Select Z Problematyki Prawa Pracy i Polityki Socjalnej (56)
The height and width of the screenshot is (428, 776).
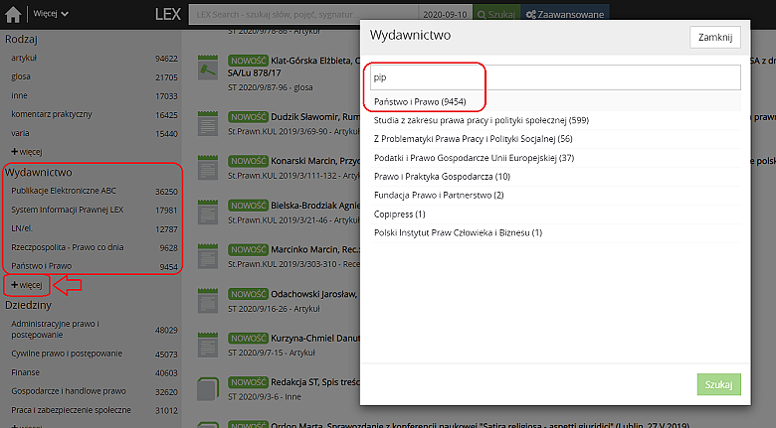[474, 139]
